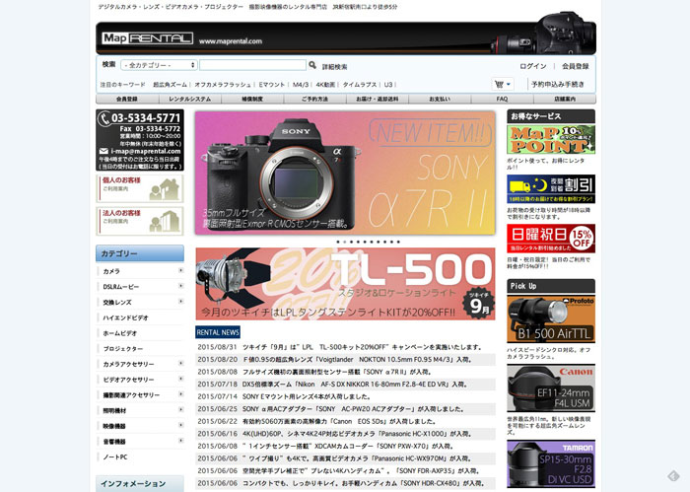Image resolution: width=690 pixels, height=492 pixels.
Task: Click the M4/3 keyword link
Action: point(301,85)
